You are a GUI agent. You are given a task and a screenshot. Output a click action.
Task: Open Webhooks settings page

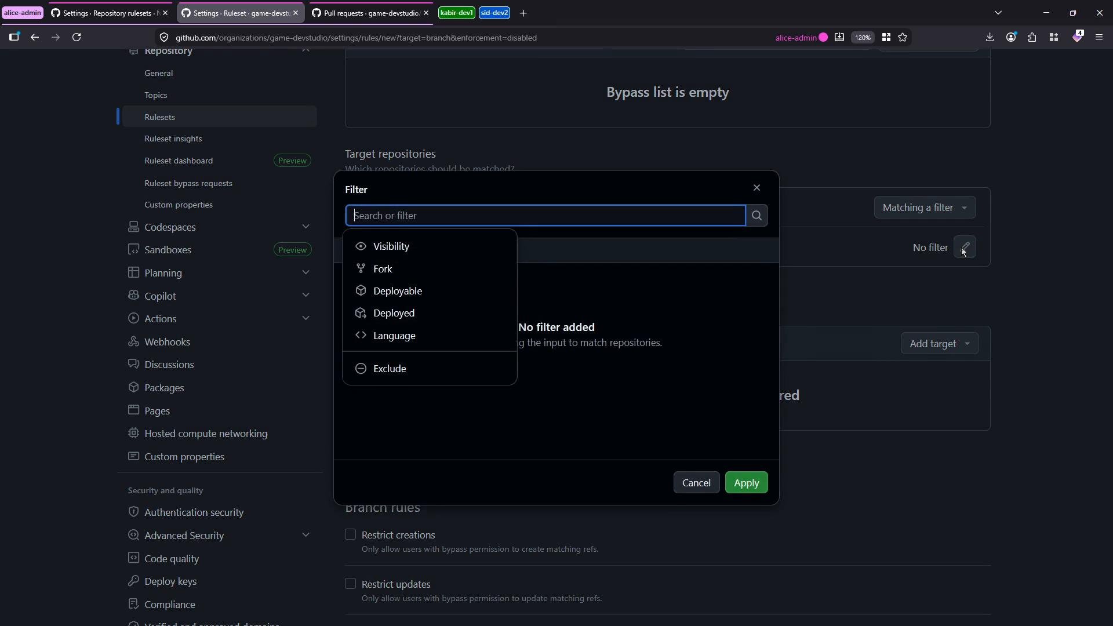pos(167,342)
